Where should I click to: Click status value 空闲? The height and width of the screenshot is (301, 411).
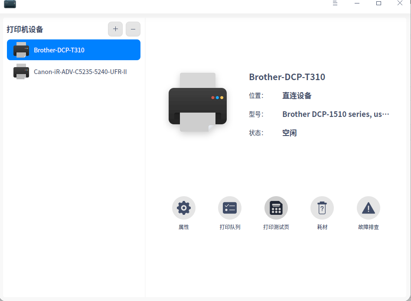click(289, 133)
